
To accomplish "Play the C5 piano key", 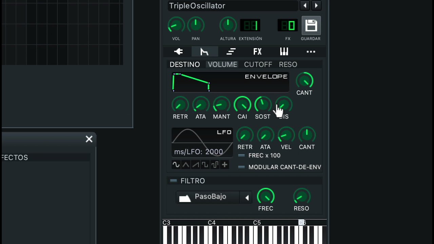I will pyautogui.click(x=256, y=236).
